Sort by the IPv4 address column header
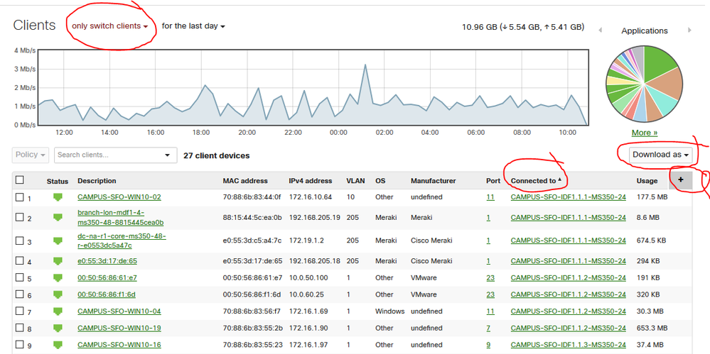The height and width of the screenshot is (354, 710). pos(310,181)
